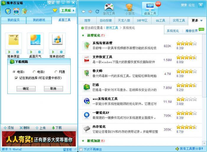Open the 桌面天气 weather thumbnail
207x152 pixels.
pos(35,41)
